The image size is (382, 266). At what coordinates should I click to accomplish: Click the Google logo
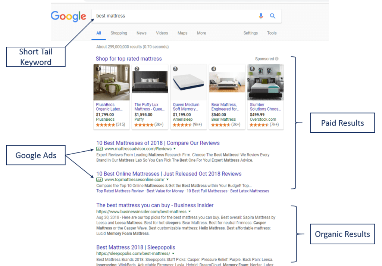tap(69, 16)
